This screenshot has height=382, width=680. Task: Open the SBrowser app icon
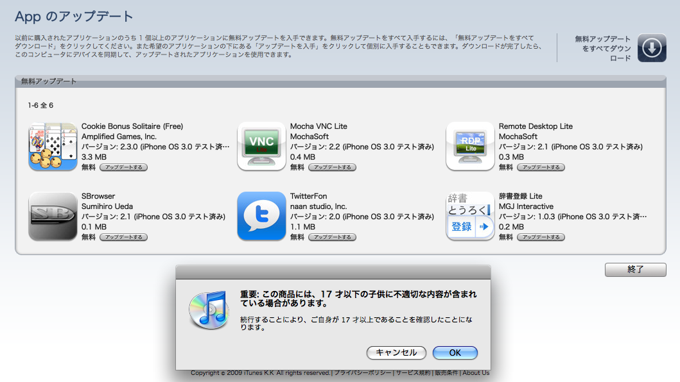(x=53, y=216)
